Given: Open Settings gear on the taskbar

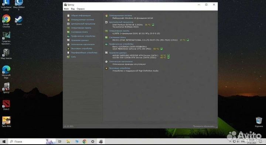Looking at the screenshot, I should click(x=93, y=141).
